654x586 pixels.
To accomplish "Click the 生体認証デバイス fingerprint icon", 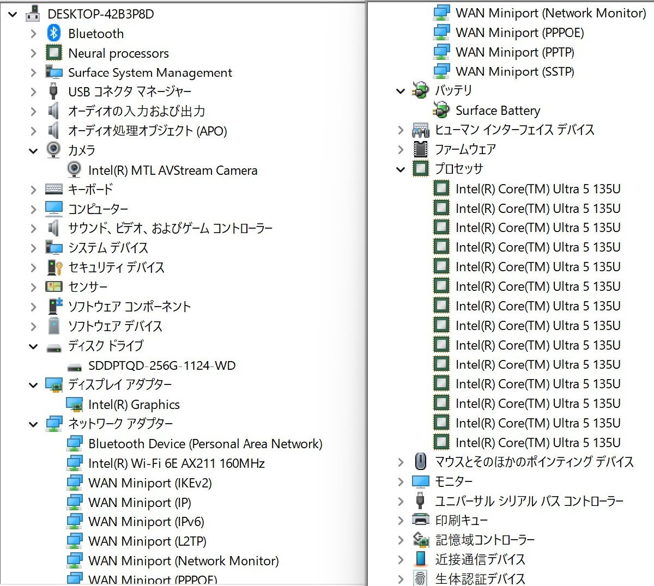I will 420,578.
